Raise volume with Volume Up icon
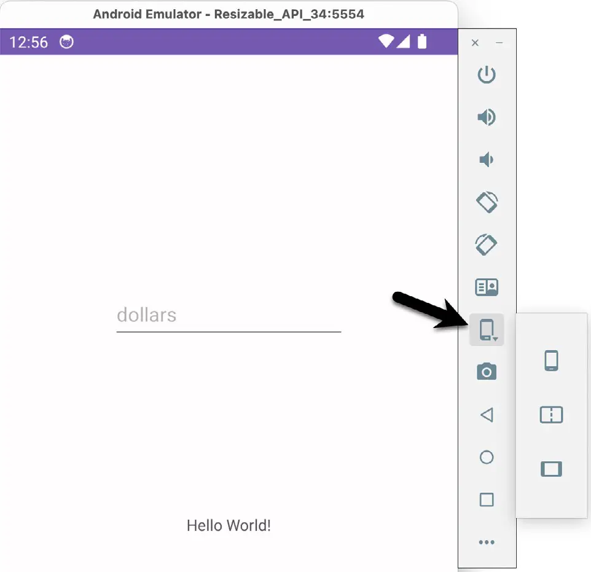Image resolution: width=591 pixels, height=572 pixels. [x=486, y=117]
